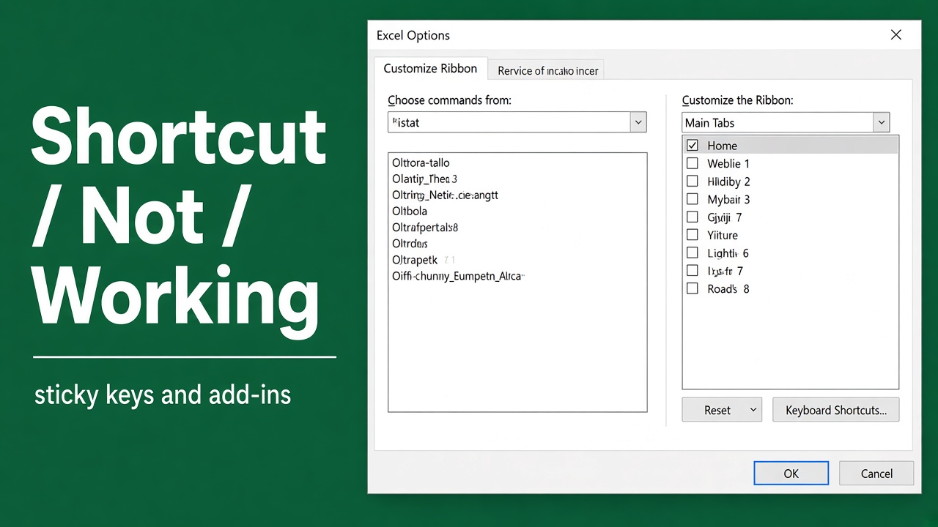Dismiss dialog with Cancel button
Viewport: 938px width, 527px height.
tap(876, 474)
